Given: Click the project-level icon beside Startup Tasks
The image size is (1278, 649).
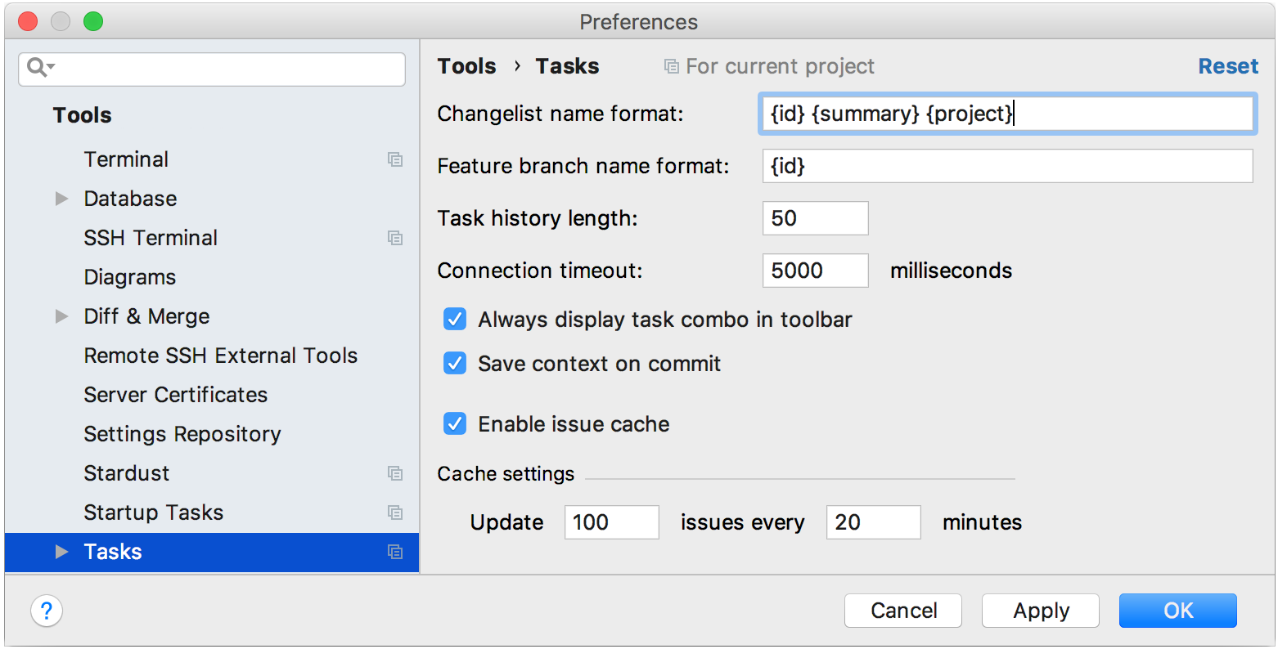Looking at the screenshot, I should point(395,513).
